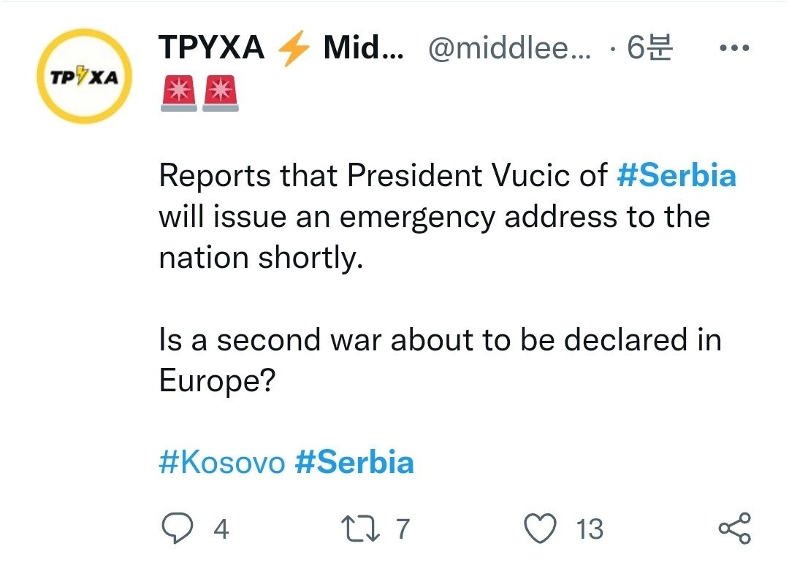Click the like count 13
Image resolution: width=789 pixels, height=584 pixels.
point(590,529)
